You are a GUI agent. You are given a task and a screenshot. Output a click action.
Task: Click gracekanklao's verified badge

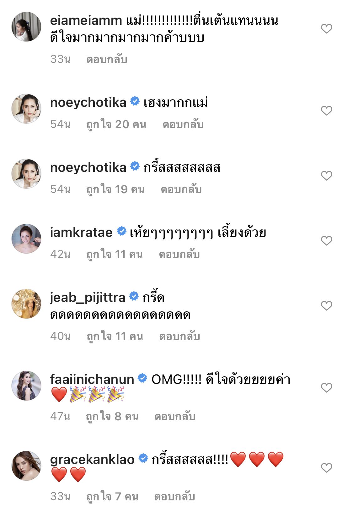coord(143,459)
